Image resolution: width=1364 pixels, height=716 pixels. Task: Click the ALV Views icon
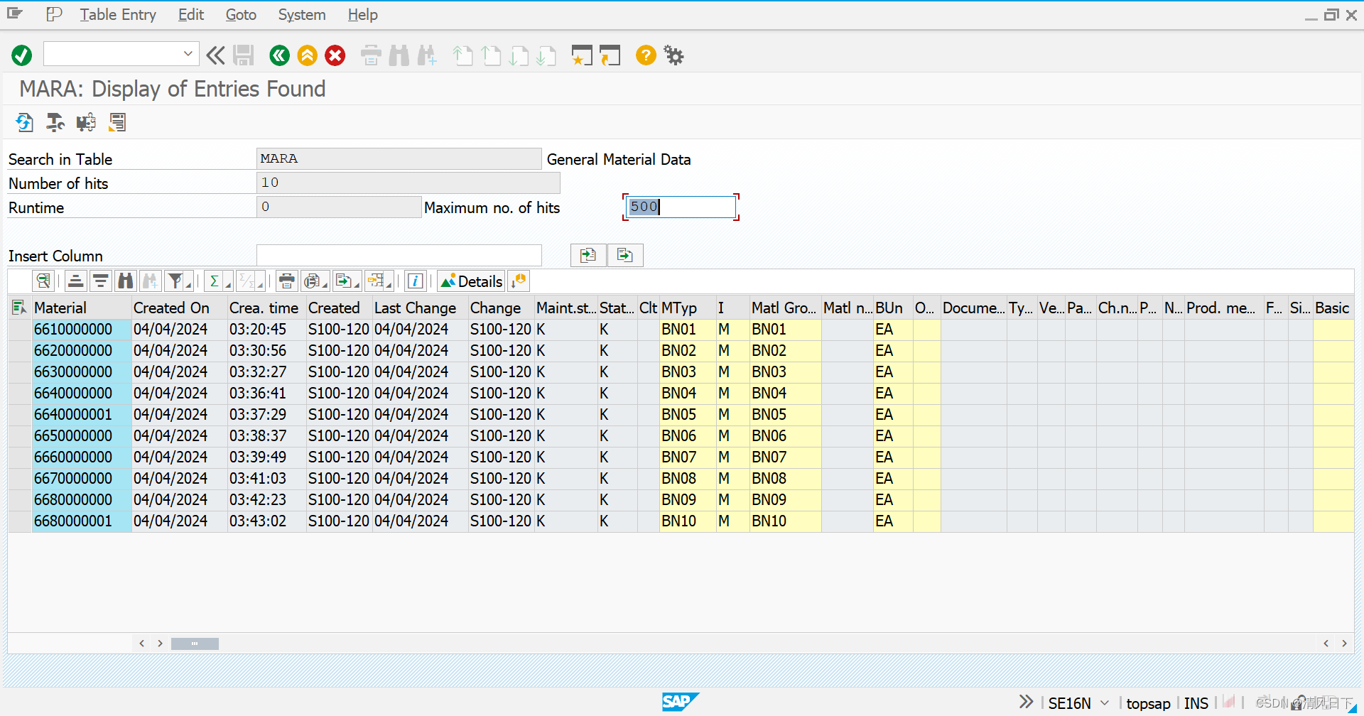click(311, 281)
